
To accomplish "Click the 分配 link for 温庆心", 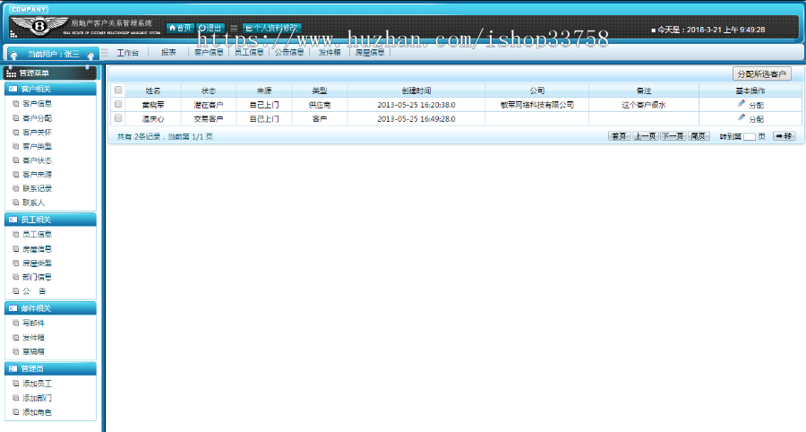I will (756, 119).
